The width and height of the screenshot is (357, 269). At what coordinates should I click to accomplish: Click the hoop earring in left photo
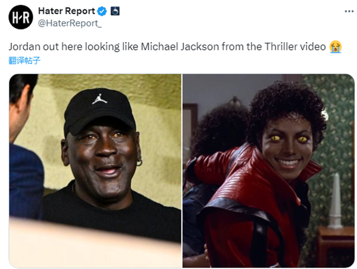click(139, 163)
